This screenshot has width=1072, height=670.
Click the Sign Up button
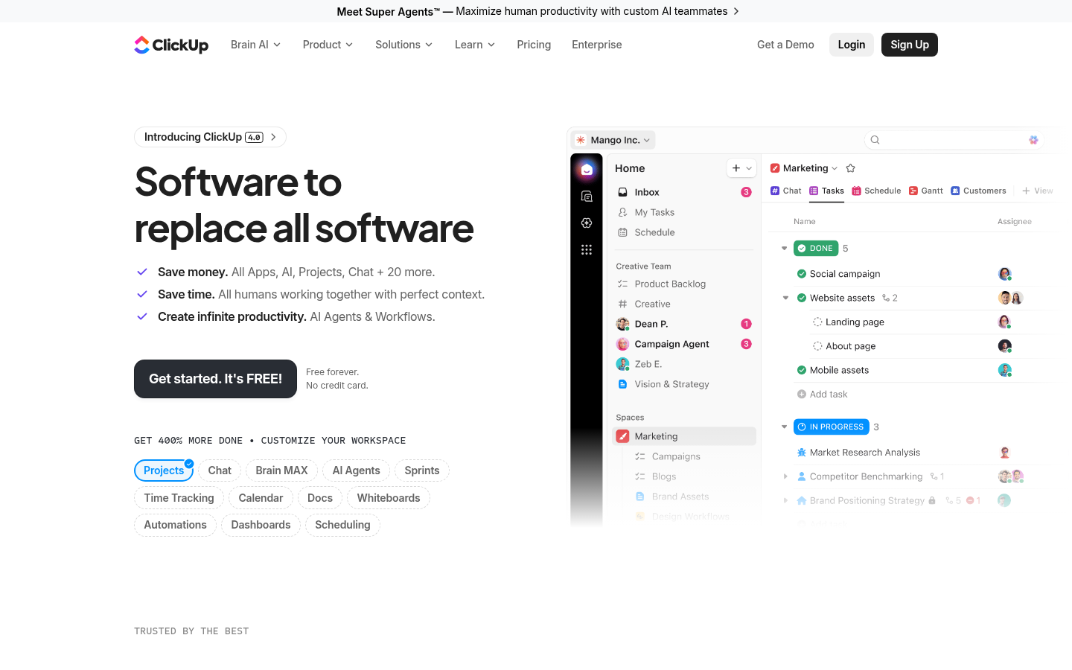coord(910,45)
